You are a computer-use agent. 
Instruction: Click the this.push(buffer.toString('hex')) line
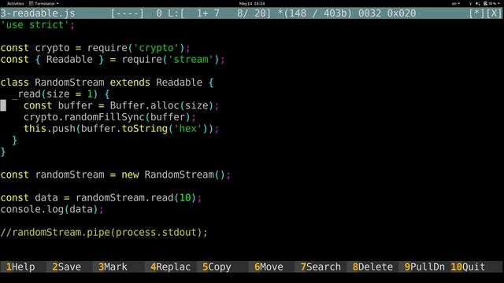(x=121, y=129)
